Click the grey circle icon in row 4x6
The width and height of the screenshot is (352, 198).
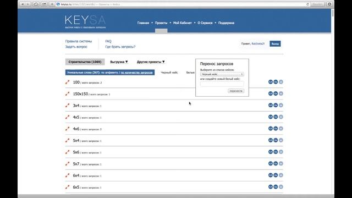pos(281,129)
